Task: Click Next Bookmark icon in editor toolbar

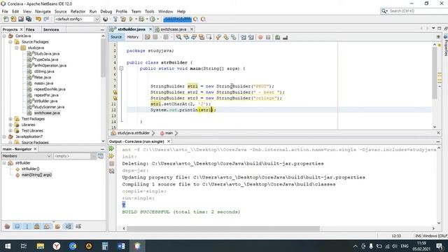Action: coord(226,37)
